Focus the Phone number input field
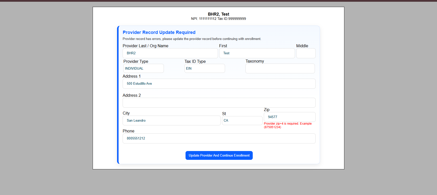 tap(219, 138)
